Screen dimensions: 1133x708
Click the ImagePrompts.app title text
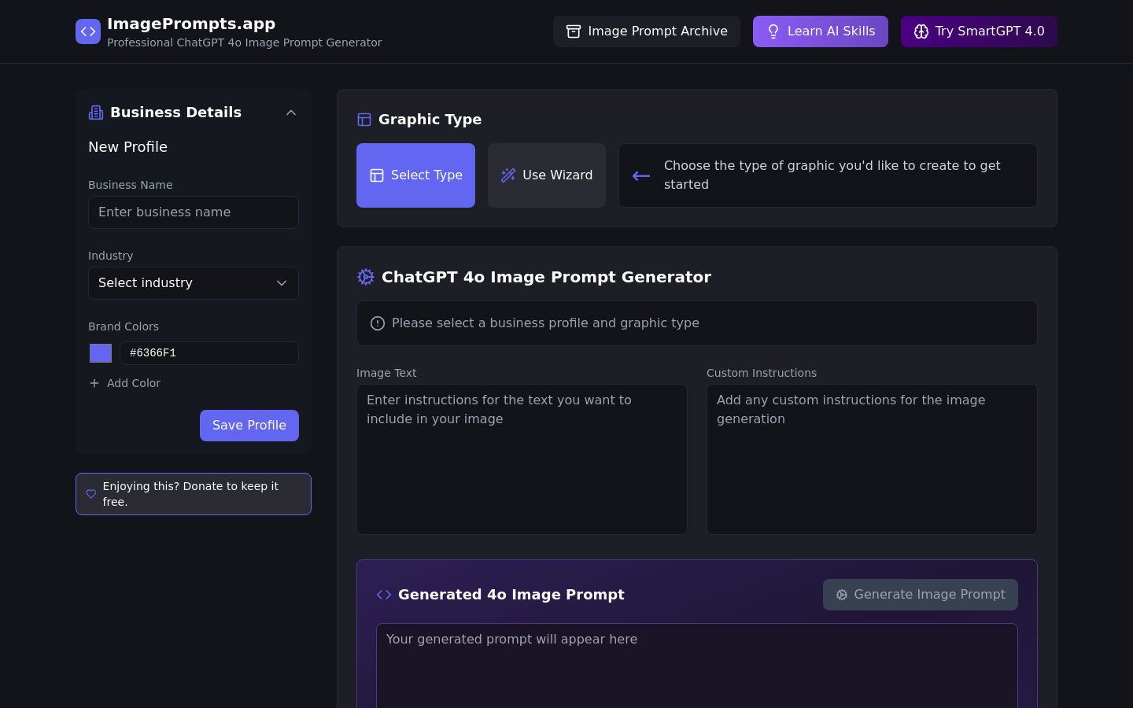click(191, 24)
